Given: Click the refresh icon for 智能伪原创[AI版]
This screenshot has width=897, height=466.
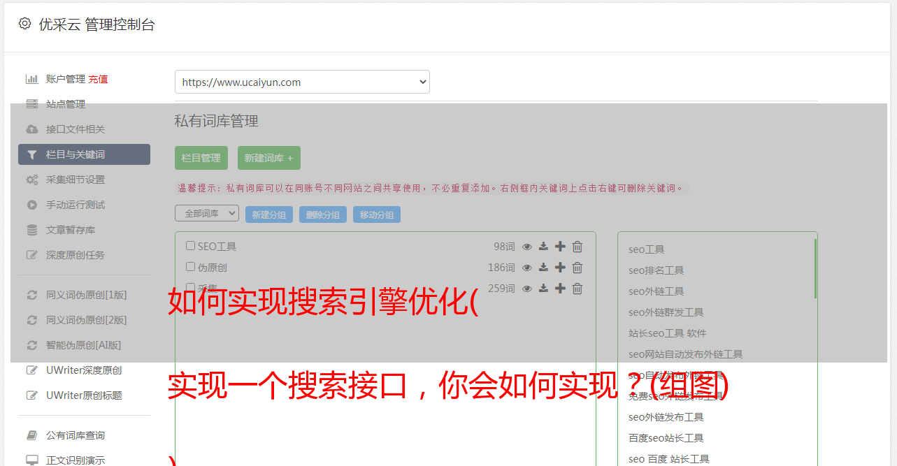Looking at the screenshot, I should [31, 345].
